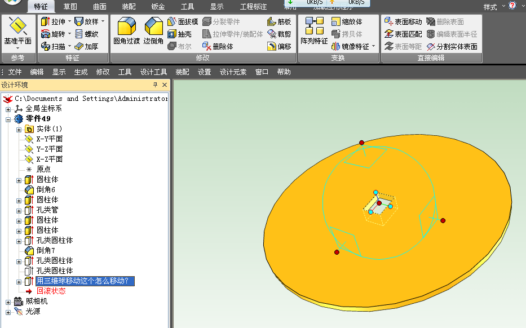
Task: Click the Split Solid Face (分割实体表面) tool
Action: pyautogui.click(x=431, y=47)
